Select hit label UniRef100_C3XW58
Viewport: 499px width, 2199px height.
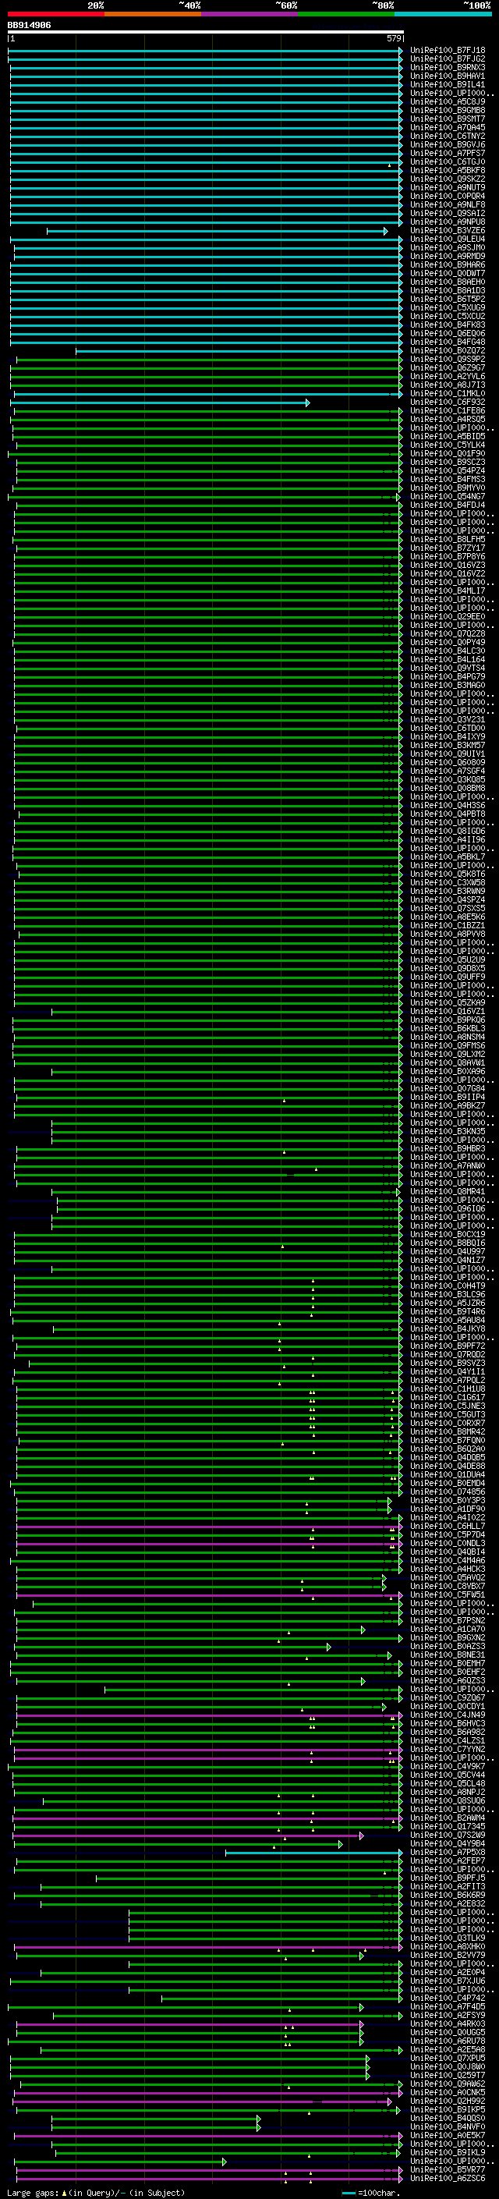447,883
